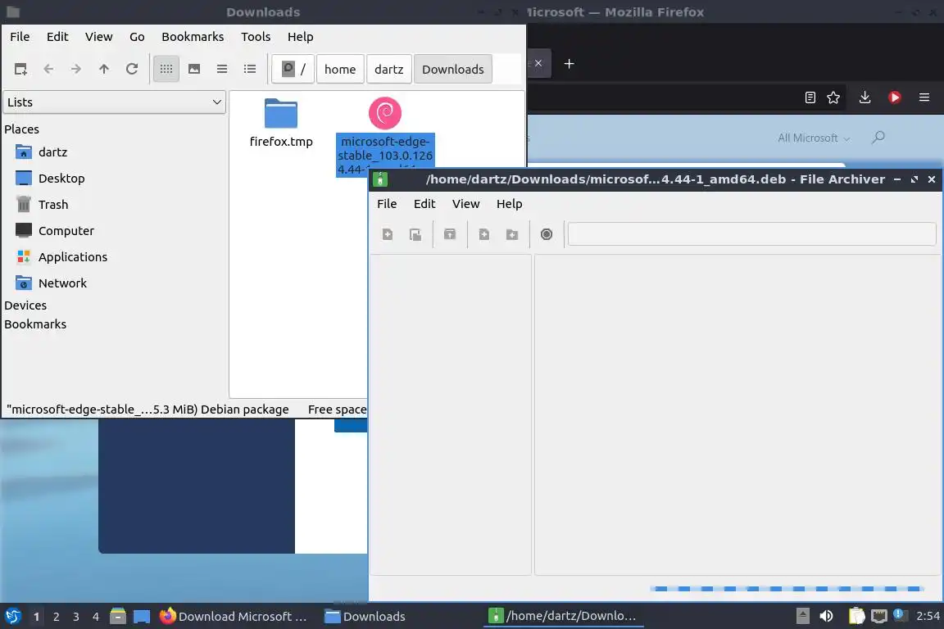Image resolution: width=944 pixels, height=629 pixels.
Task: Click the Downloads path button
Action: click(452, 70)
